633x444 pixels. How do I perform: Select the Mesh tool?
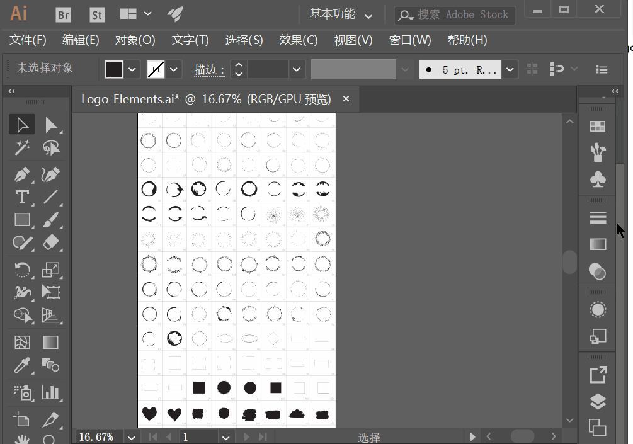coord(22,342)
